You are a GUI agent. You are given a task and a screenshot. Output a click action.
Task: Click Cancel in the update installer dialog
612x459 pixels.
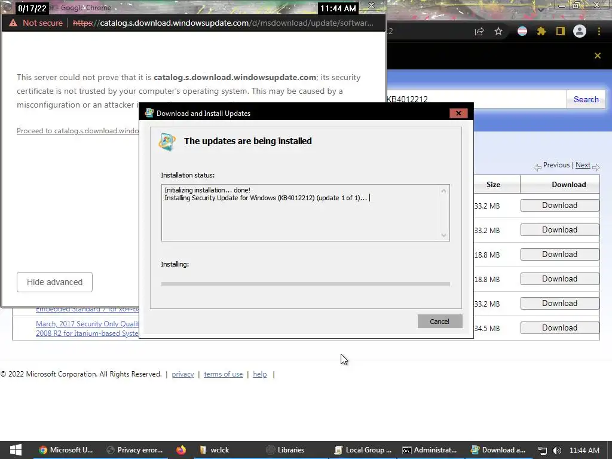(440, 321)
